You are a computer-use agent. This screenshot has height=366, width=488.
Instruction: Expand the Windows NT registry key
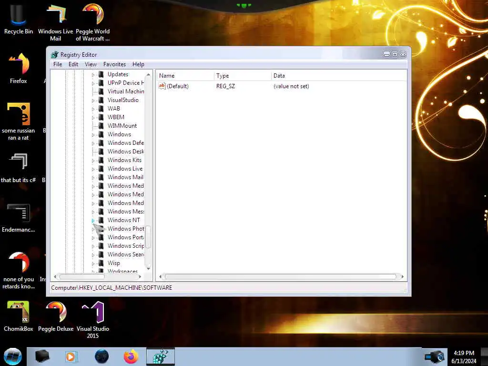pos(93,220)
